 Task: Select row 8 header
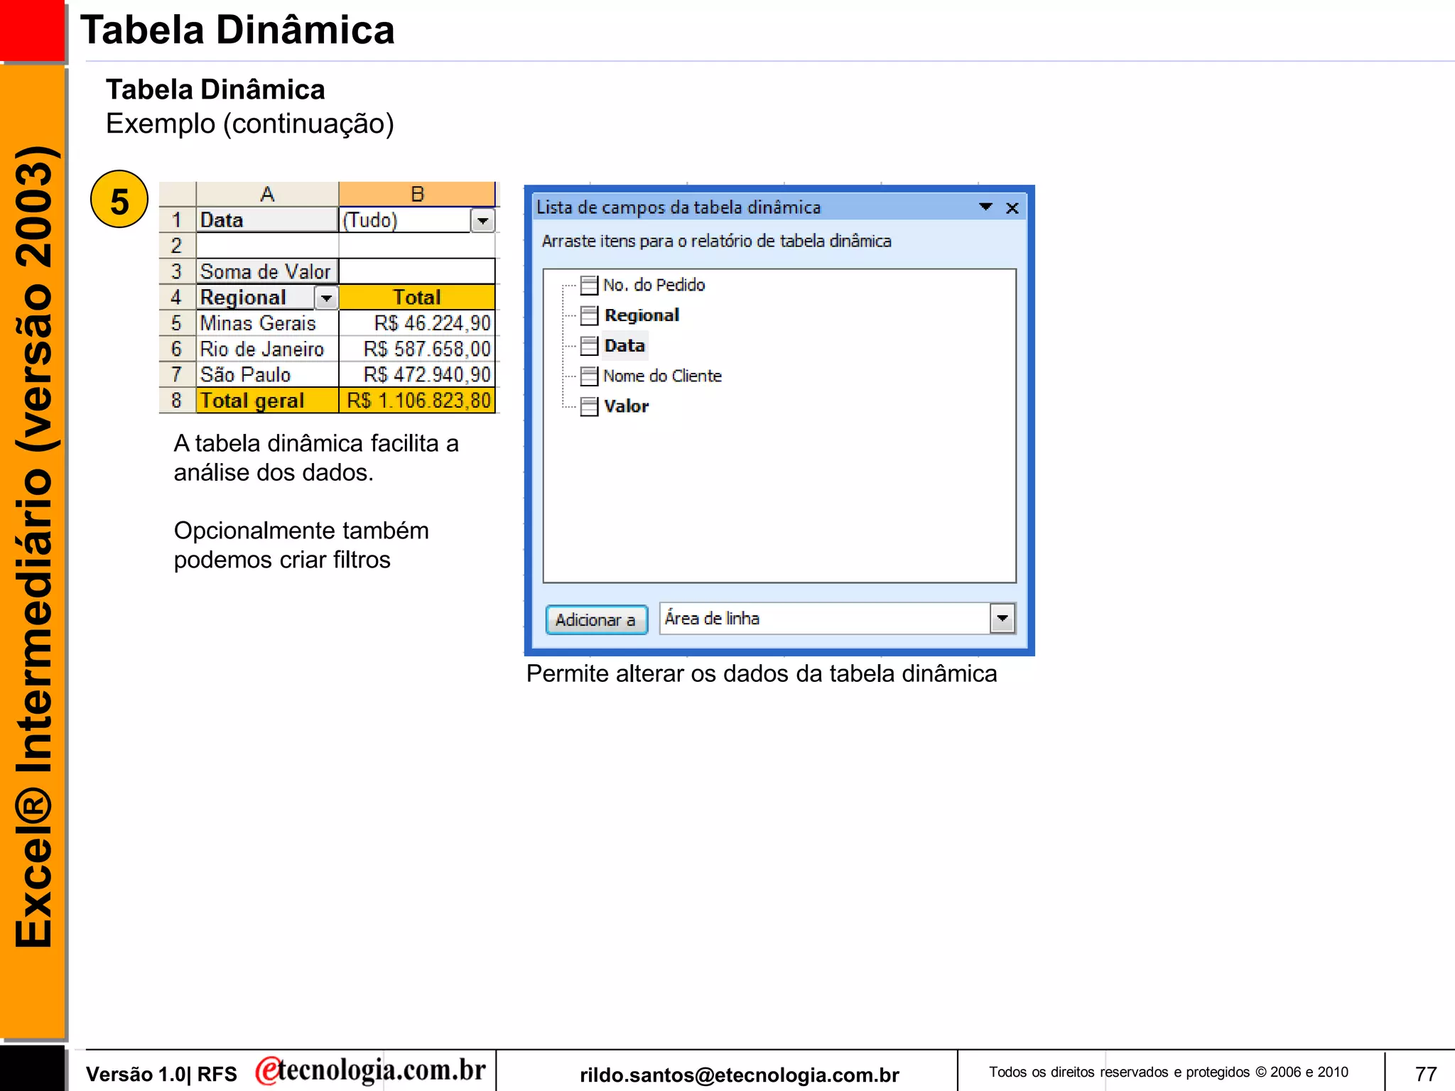[x=177, y=401]
